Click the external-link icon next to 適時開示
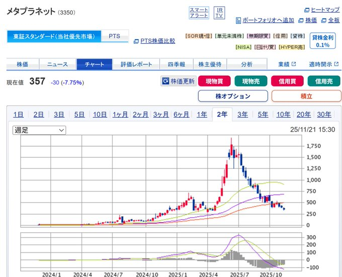 click(336, 64)
